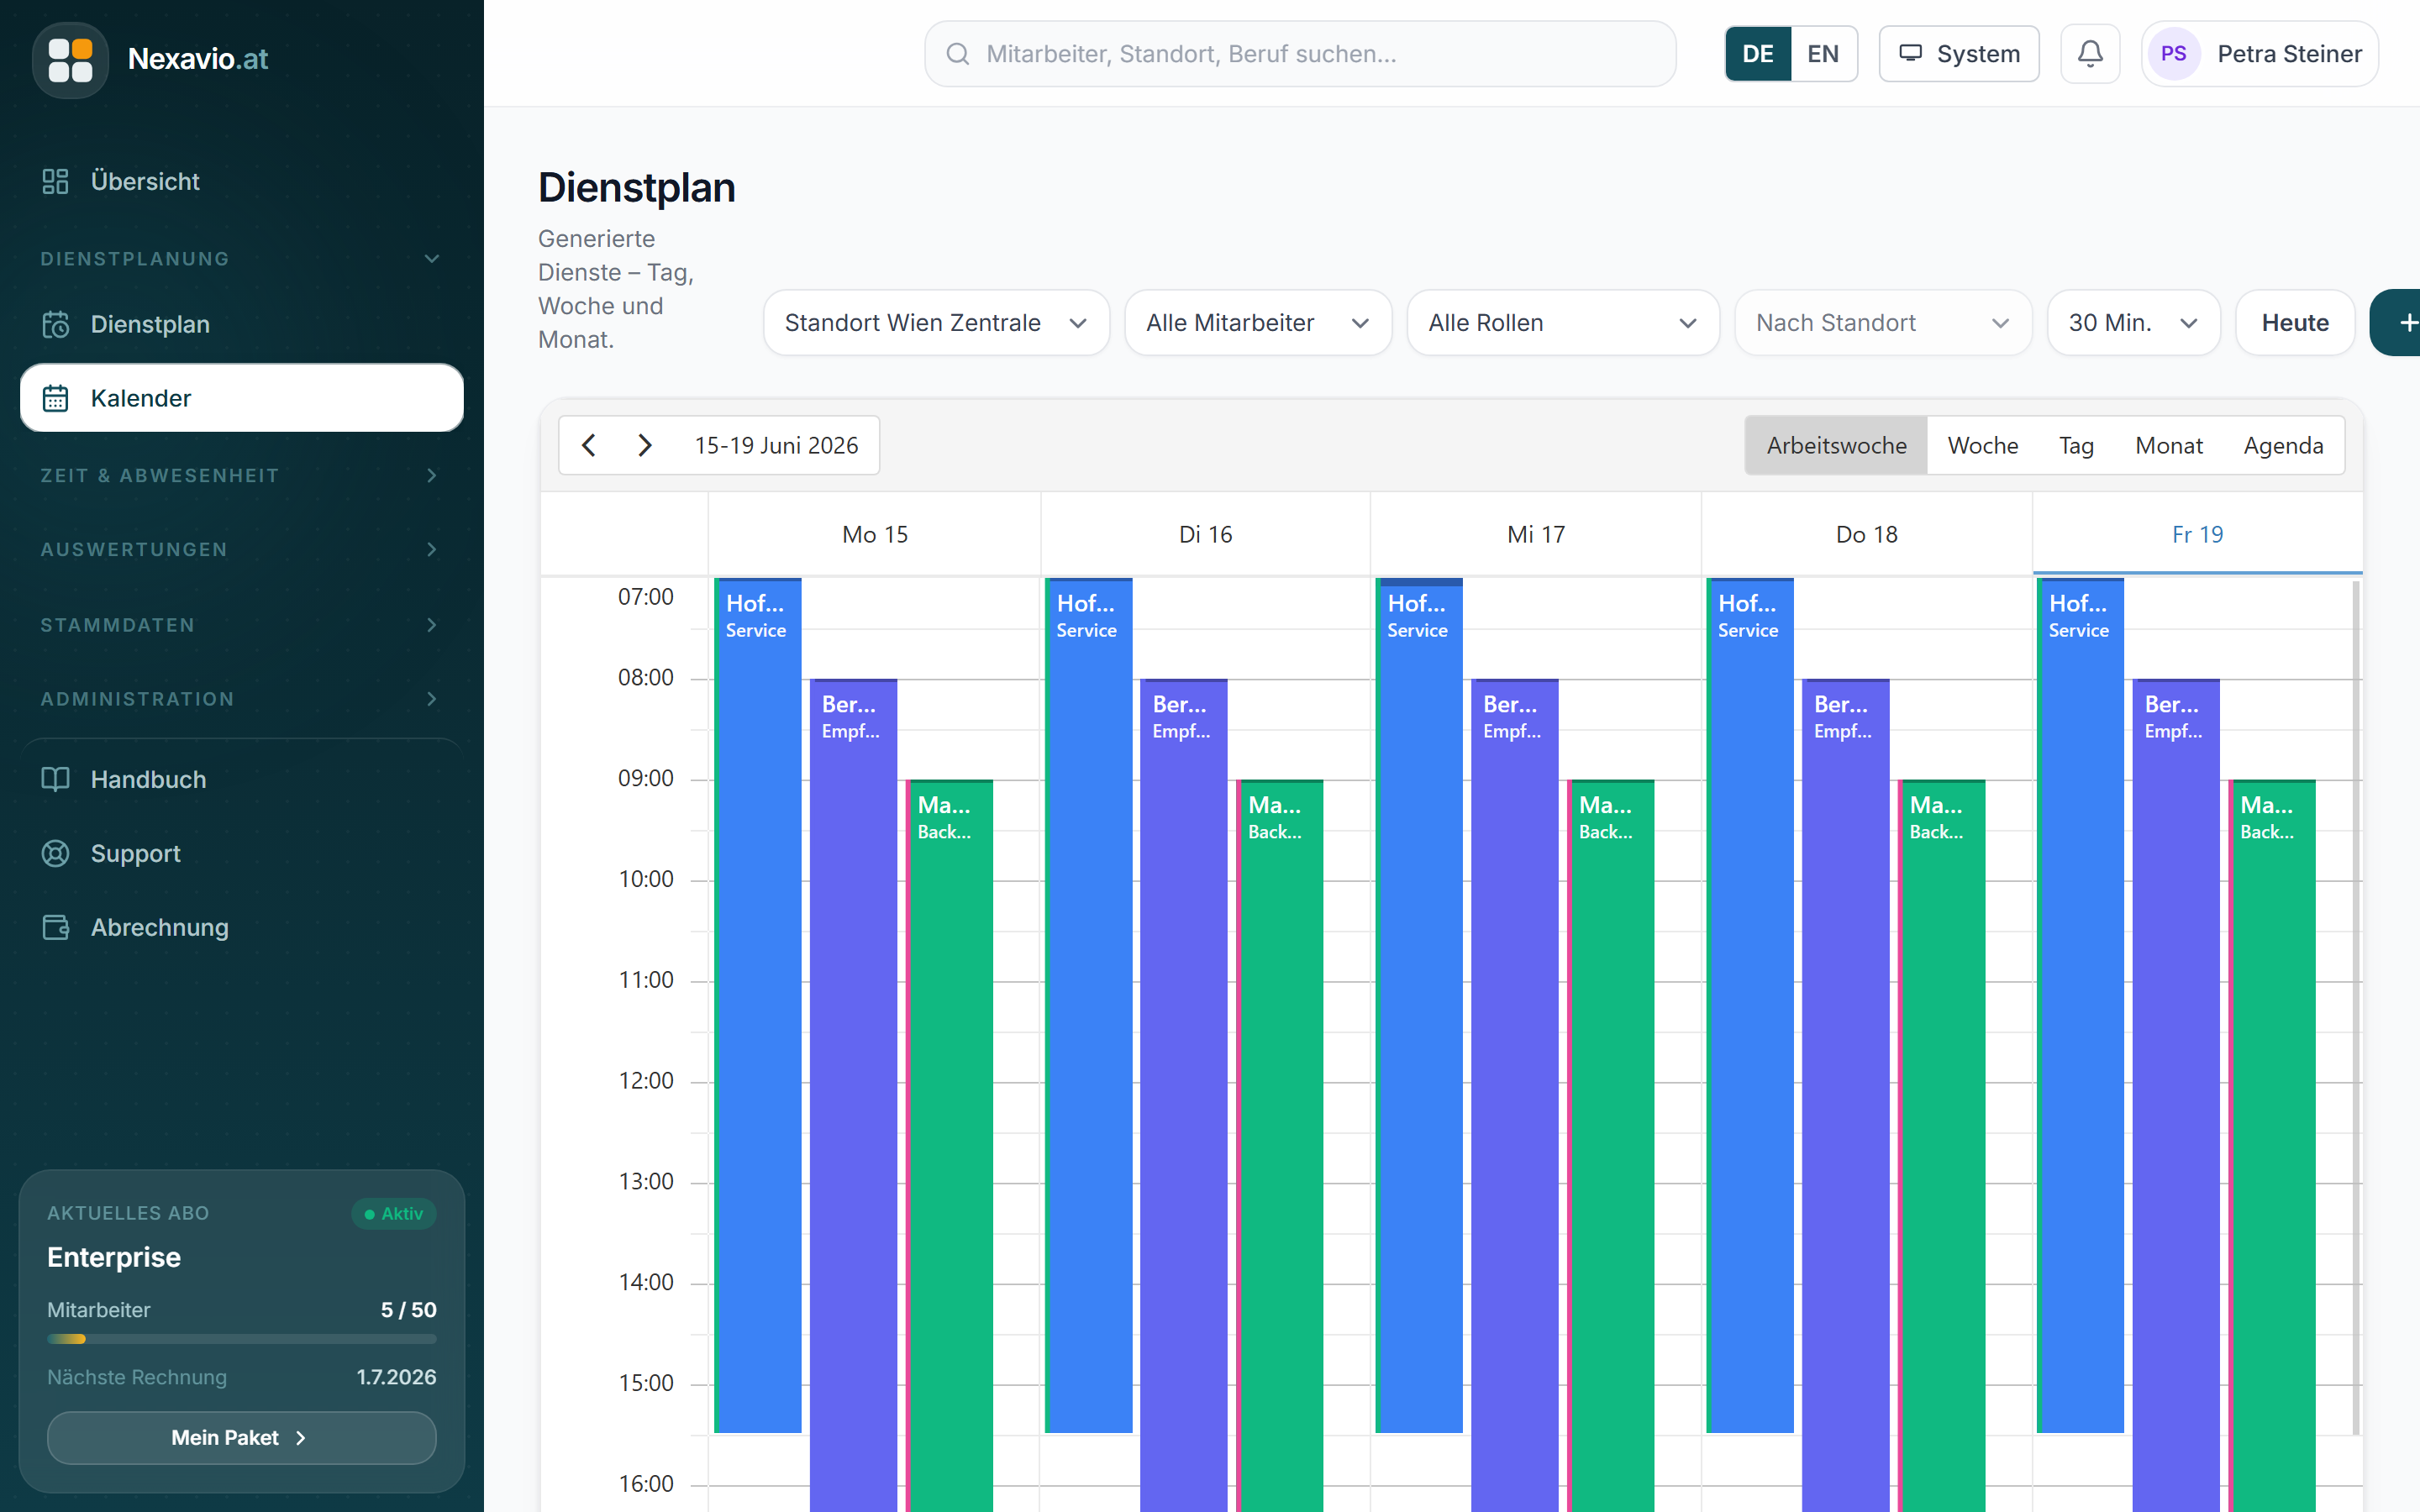Select the Monat view tab
This screenshot has height=1512, width=2420.
2169,445
